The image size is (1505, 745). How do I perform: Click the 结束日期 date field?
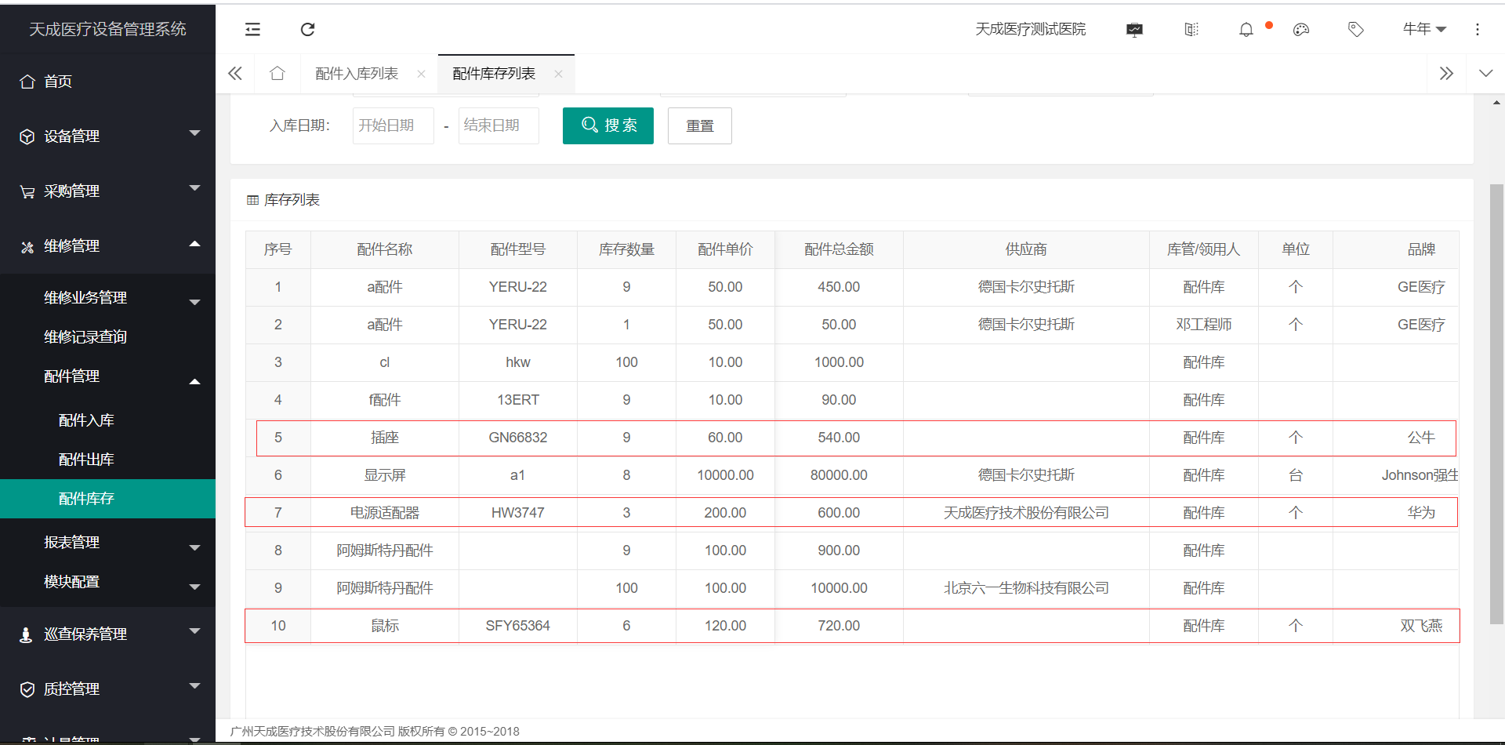pos(499,125)
